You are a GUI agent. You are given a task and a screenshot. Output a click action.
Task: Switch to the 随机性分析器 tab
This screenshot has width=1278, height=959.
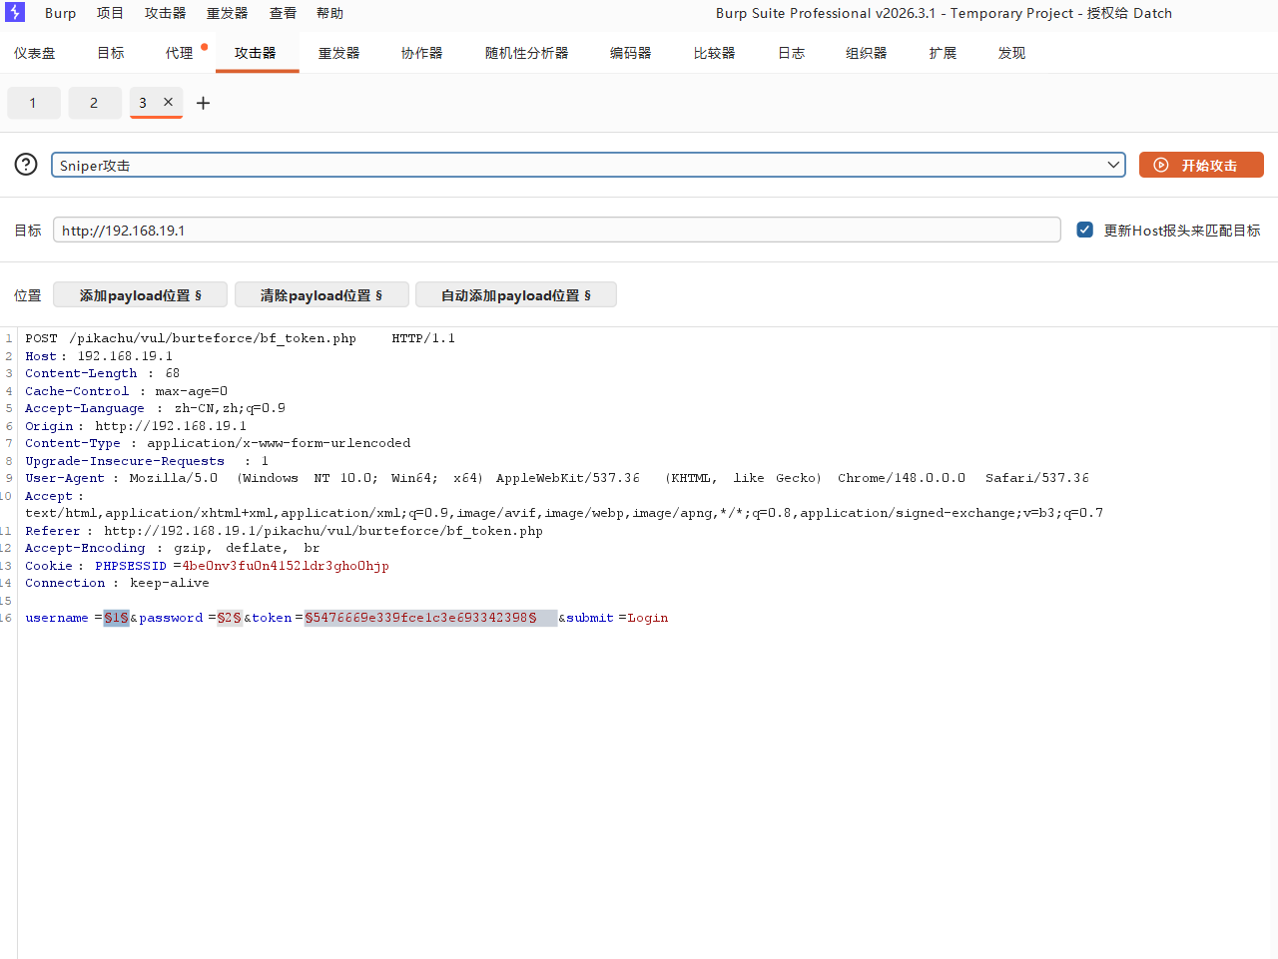[x=527, y=53]
